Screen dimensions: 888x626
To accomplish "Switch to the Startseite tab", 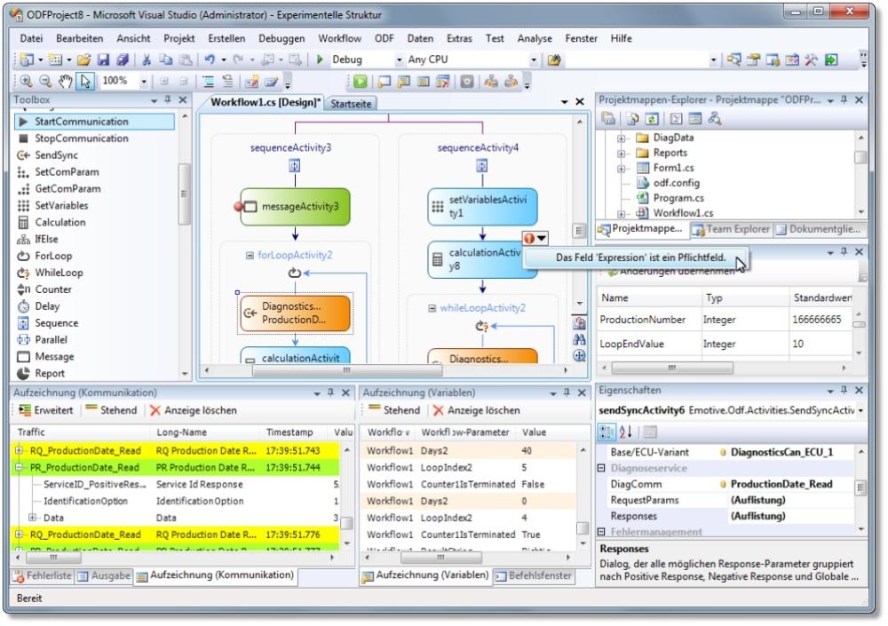I will tap(351, 104).
